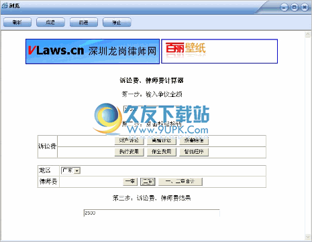Calculate fee for 财产诉讼
Image resolution: width=312 pixels, height=242 pixels.
pos(129,140)
